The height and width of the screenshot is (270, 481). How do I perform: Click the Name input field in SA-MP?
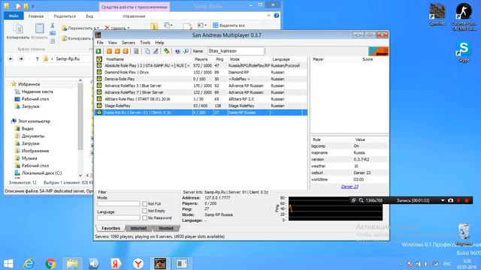pyautogui.click(x=236, y=51)
